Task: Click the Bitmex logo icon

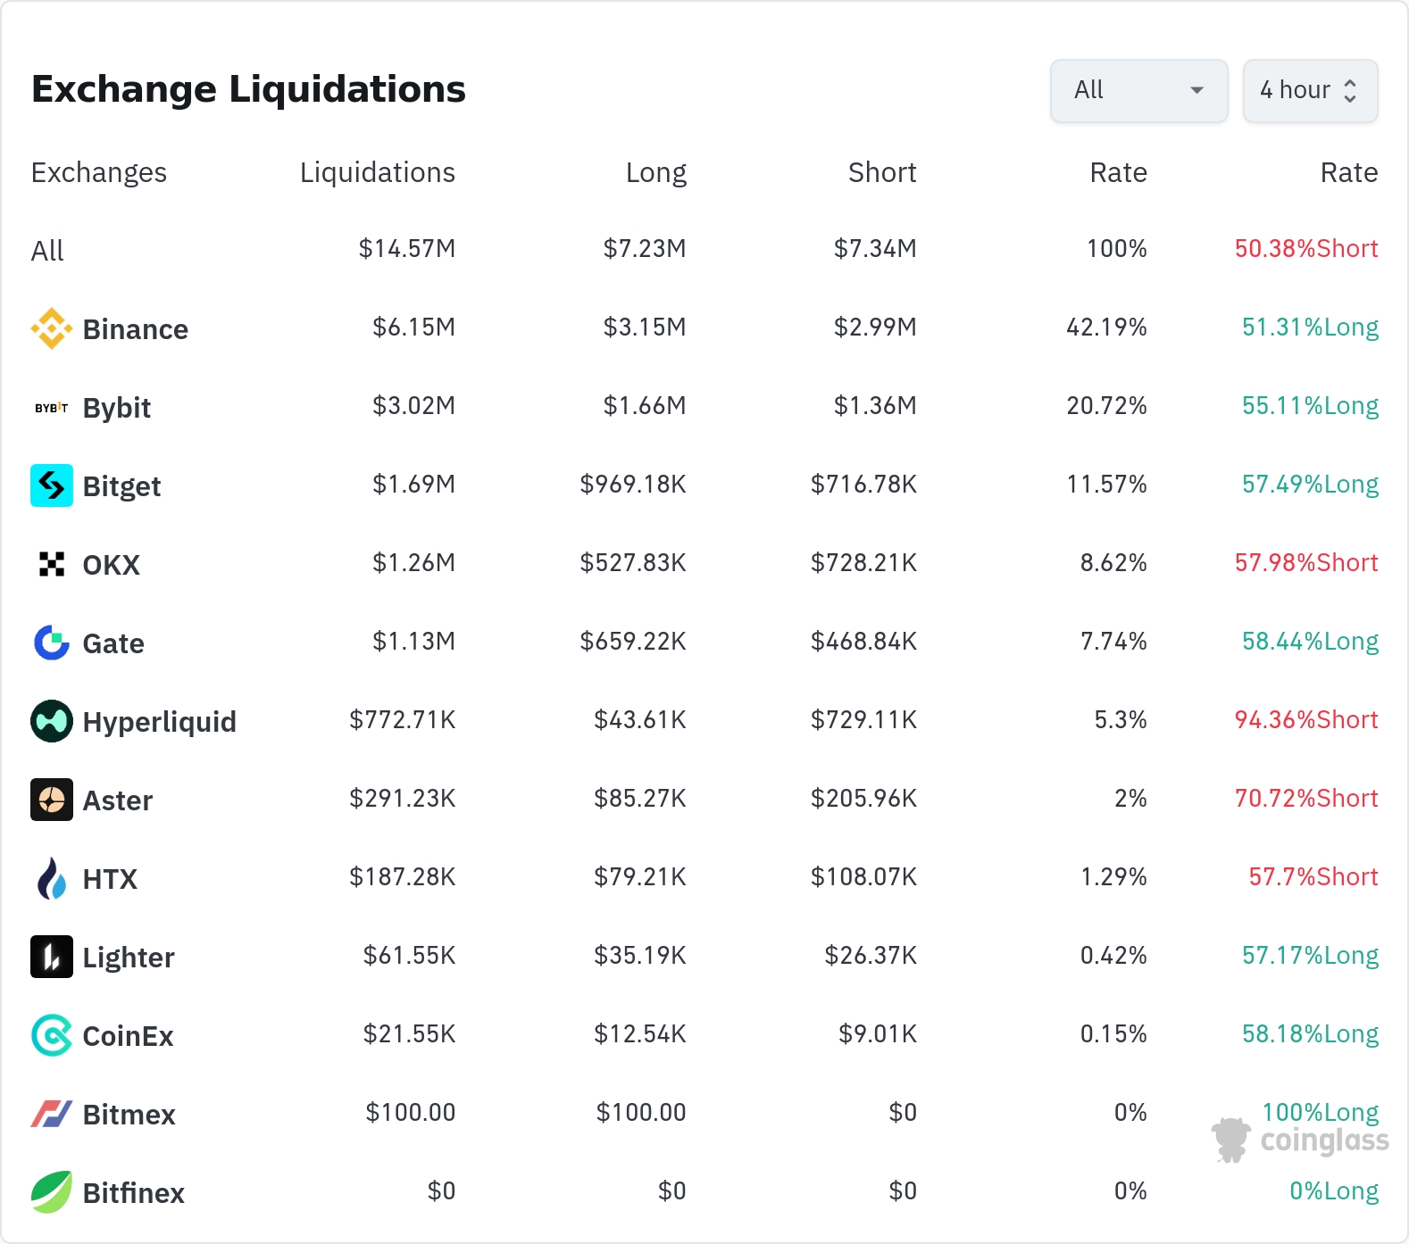Action: click(52, 1114)
